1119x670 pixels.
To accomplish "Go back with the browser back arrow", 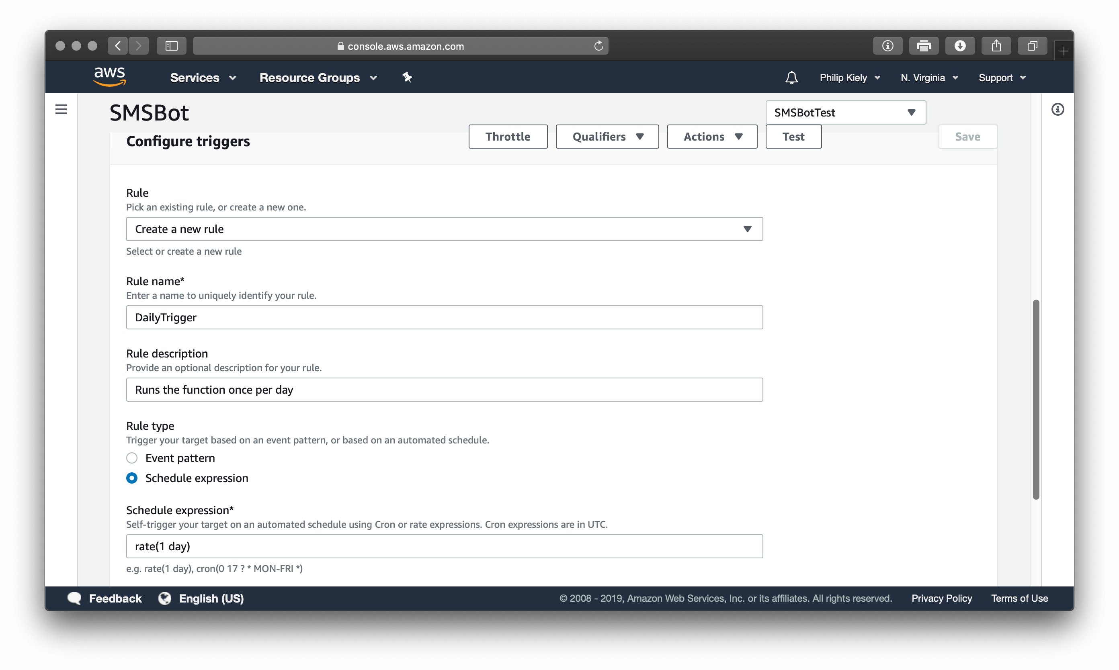I will (x=118, y=46).
